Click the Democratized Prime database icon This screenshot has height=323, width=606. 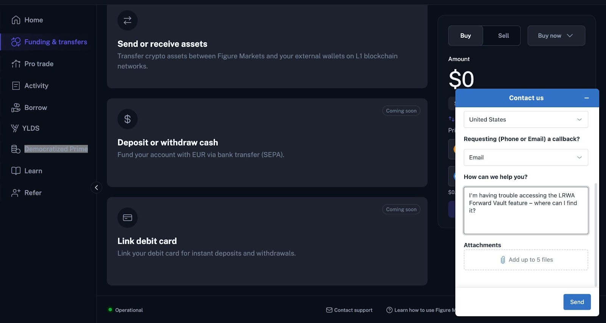[x=16, y=149]
